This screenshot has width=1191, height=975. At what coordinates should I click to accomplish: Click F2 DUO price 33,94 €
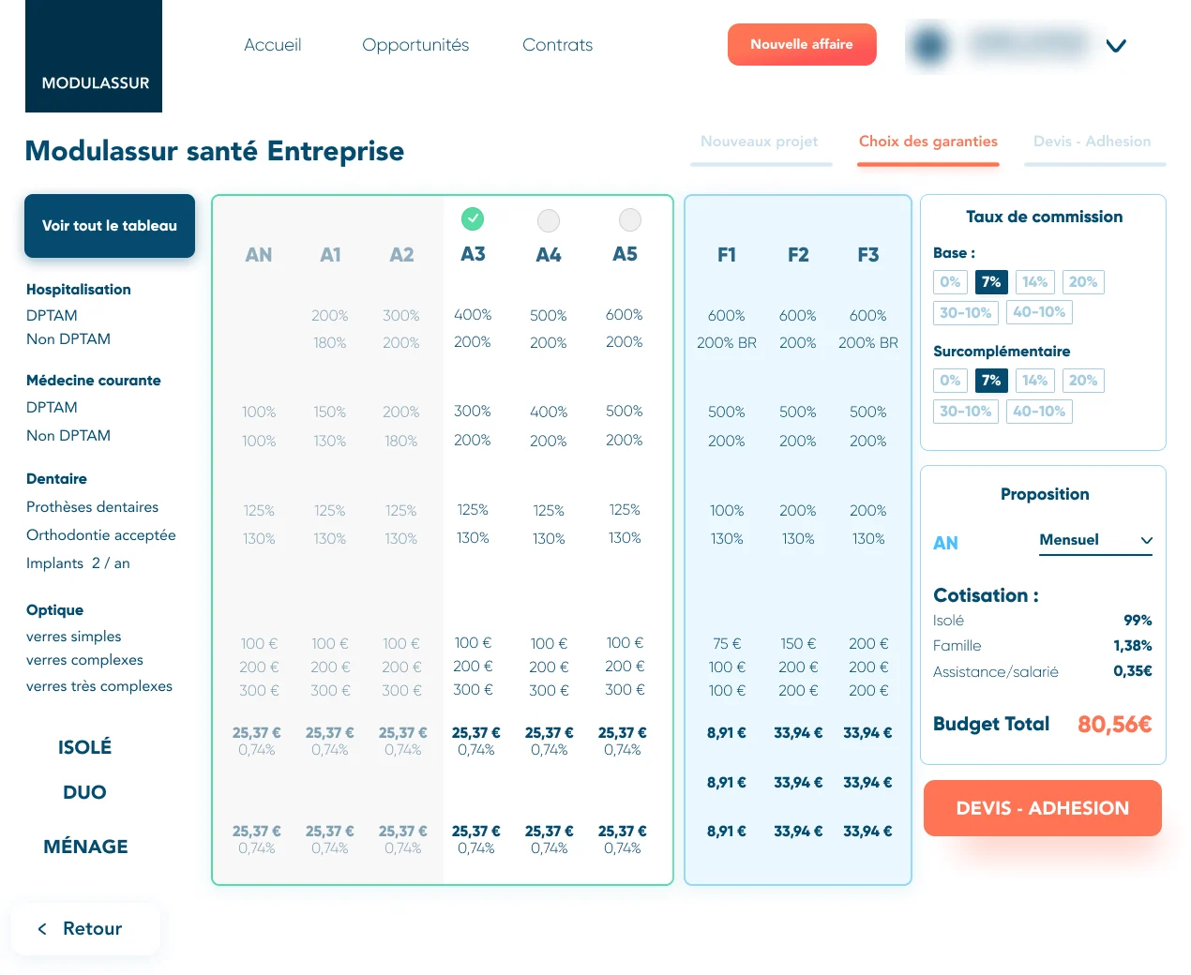pyautogui.click(x=798, y=783)
